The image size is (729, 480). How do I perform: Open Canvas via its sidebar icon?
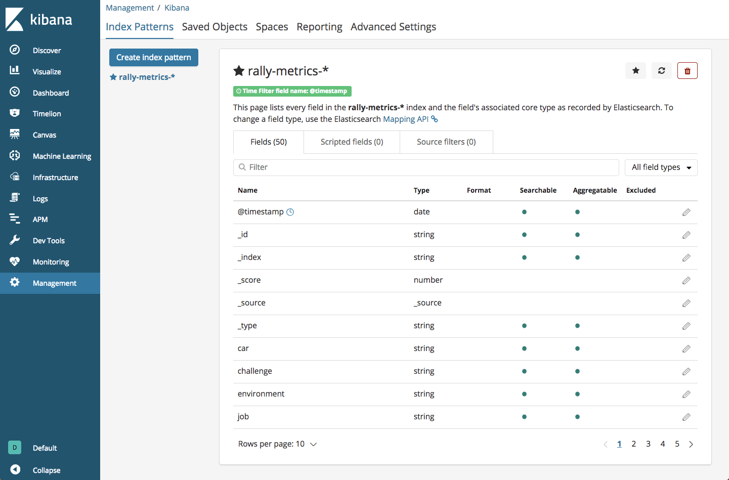(15, 134)
